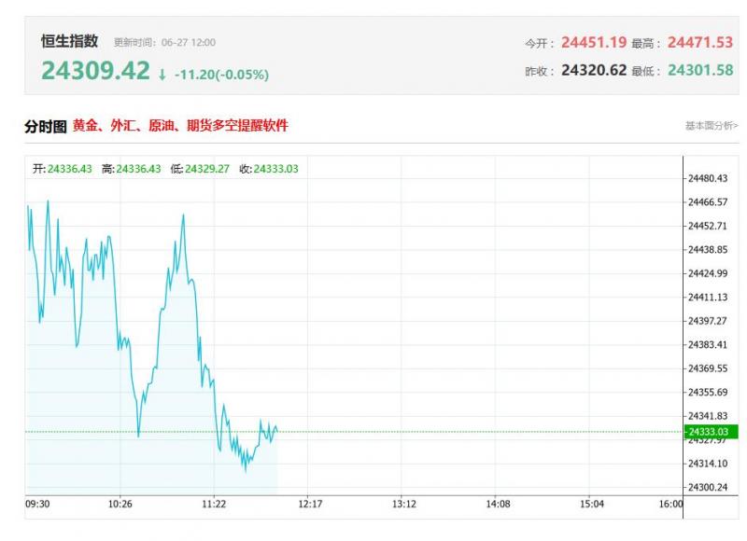Click the 13:12 time axis label
The width and height of the screenshot is (747, 541).
point(404,504)
